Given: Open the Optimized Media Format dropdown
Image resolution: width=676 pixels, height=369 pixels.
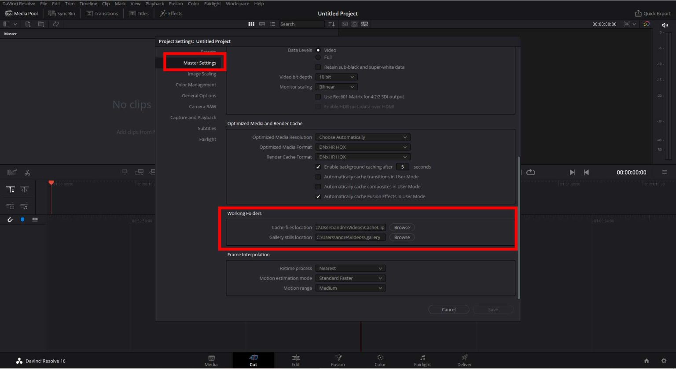Looking at the screenshot, I should coord(362,147).
